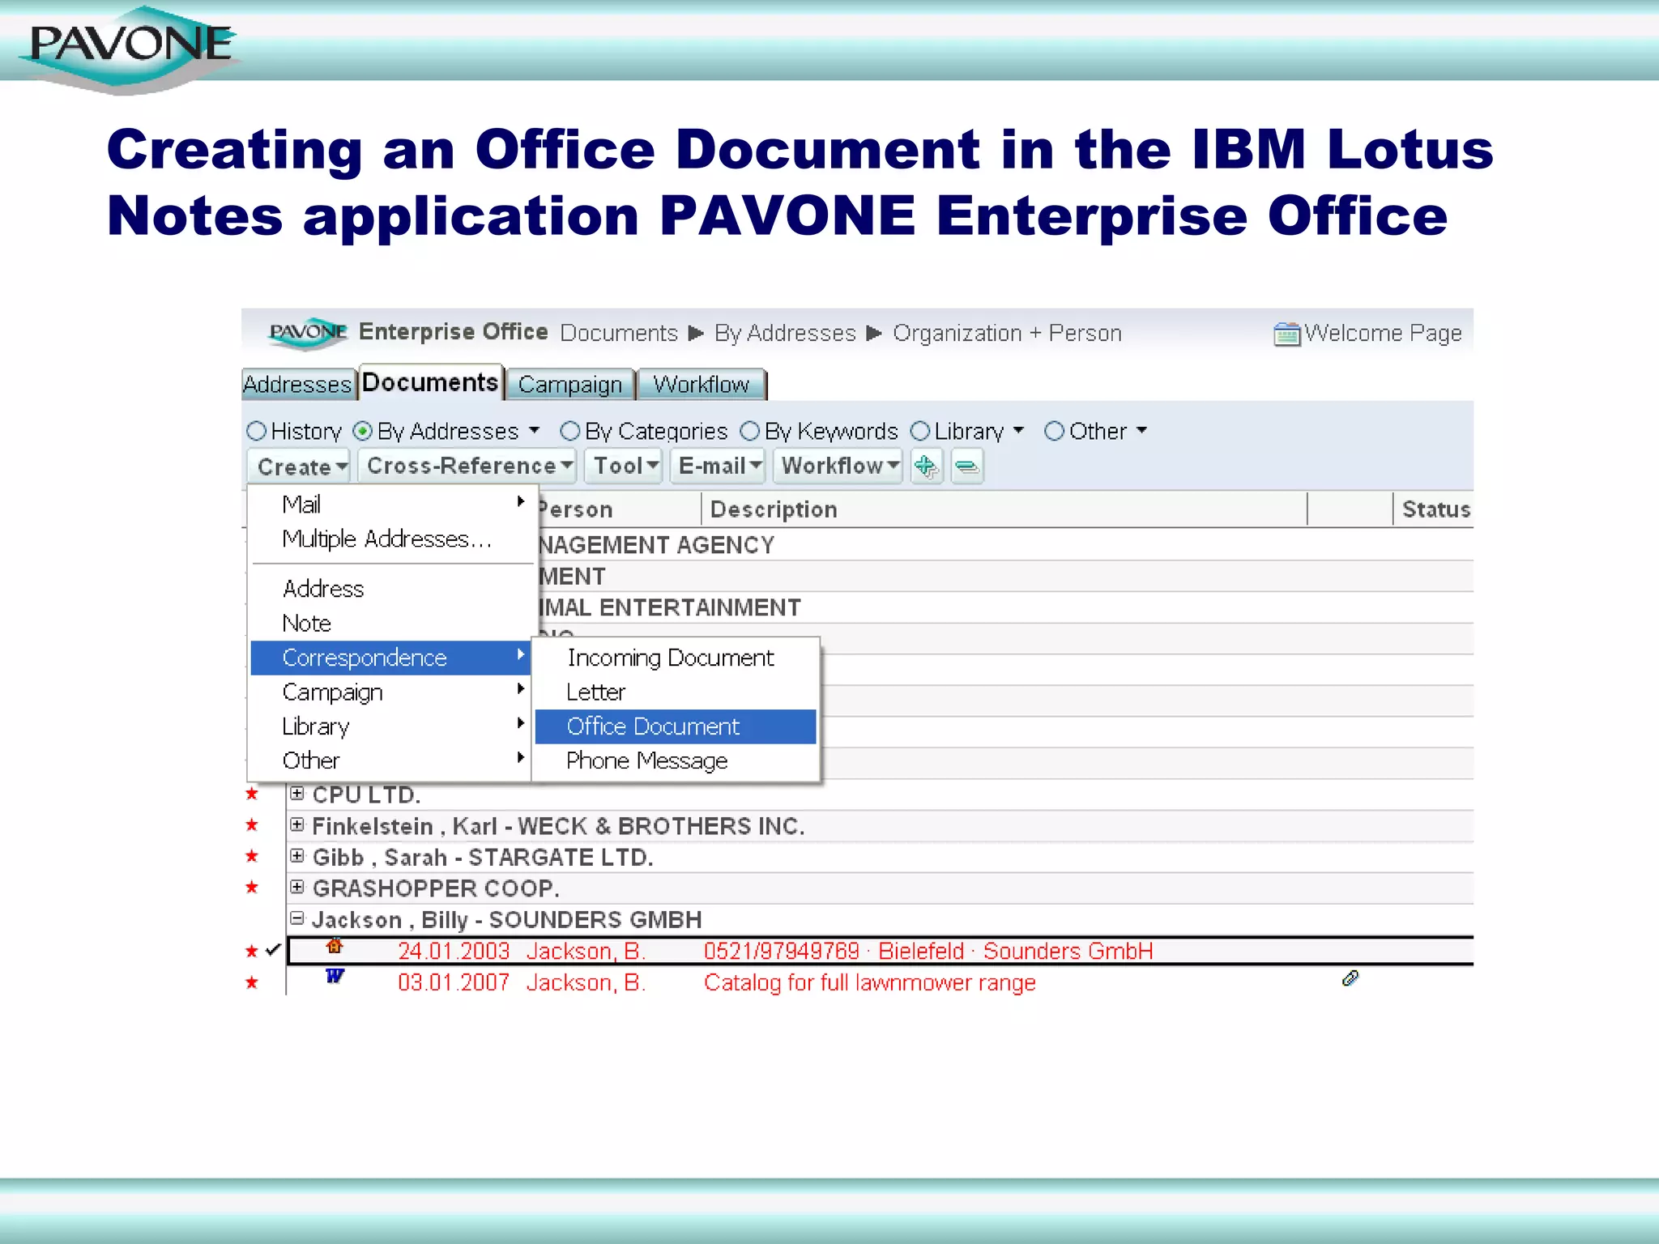Switch to the Campaign tab

(570, 384)
